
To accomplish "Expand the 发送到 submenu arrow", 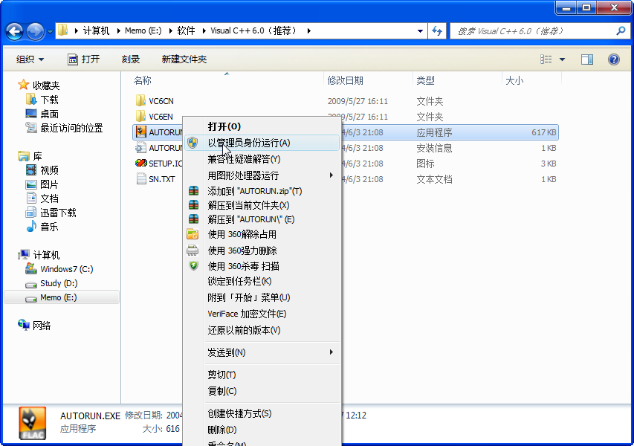I will pyautogui.click(x=331, y=352).
